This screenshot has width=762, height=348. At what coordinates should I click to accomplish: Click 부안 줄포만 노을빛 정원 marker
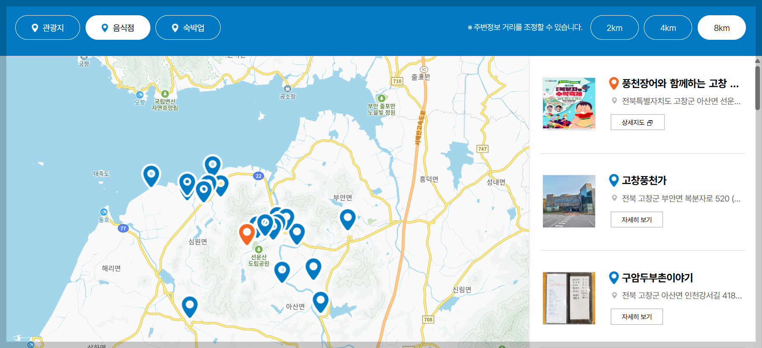[382, 99]
